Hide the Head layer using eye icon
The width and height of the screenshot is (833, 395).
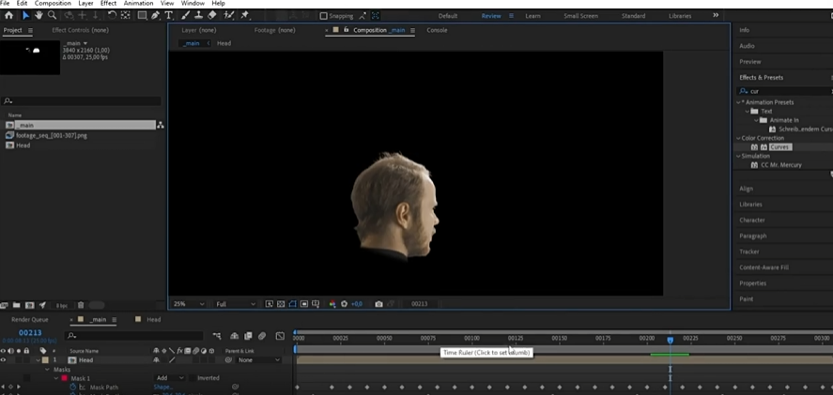pos(3,360)
